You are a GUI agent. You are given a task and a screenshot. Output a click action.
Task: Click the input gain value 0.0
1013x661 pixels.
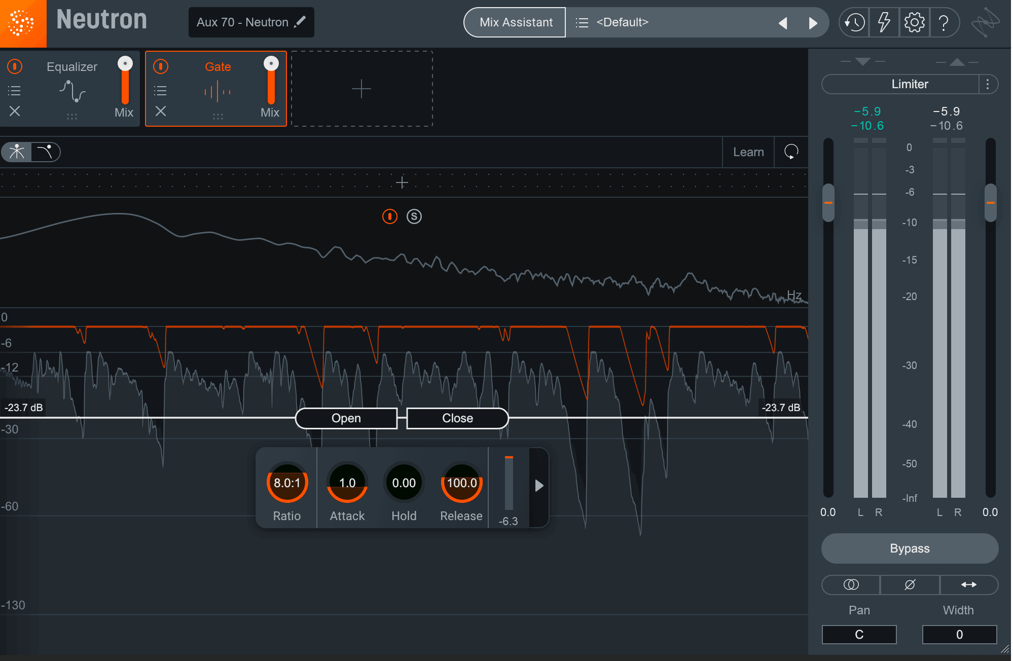coord(828,512)
